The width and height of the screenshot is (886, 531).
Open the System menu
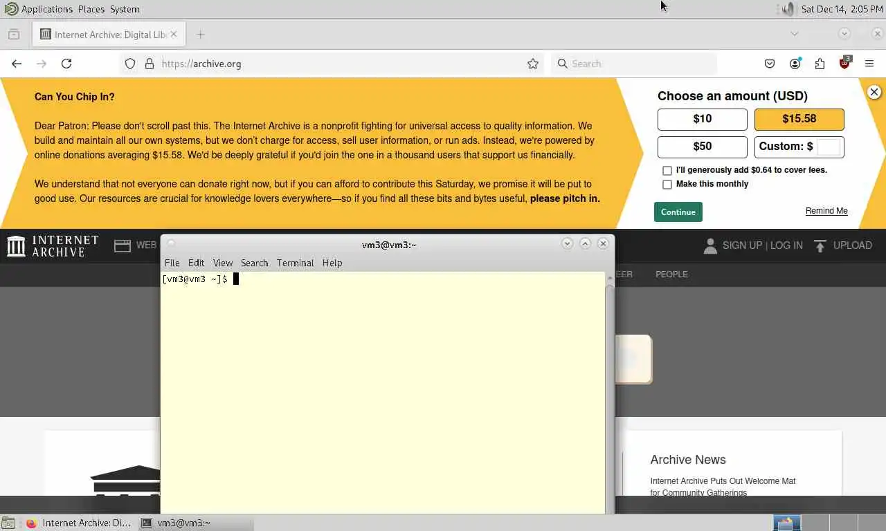125,9
